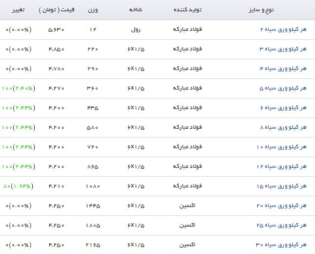Click the تولید کننده column header
This screenshot has width=315, height=254.
click(188, 10)
